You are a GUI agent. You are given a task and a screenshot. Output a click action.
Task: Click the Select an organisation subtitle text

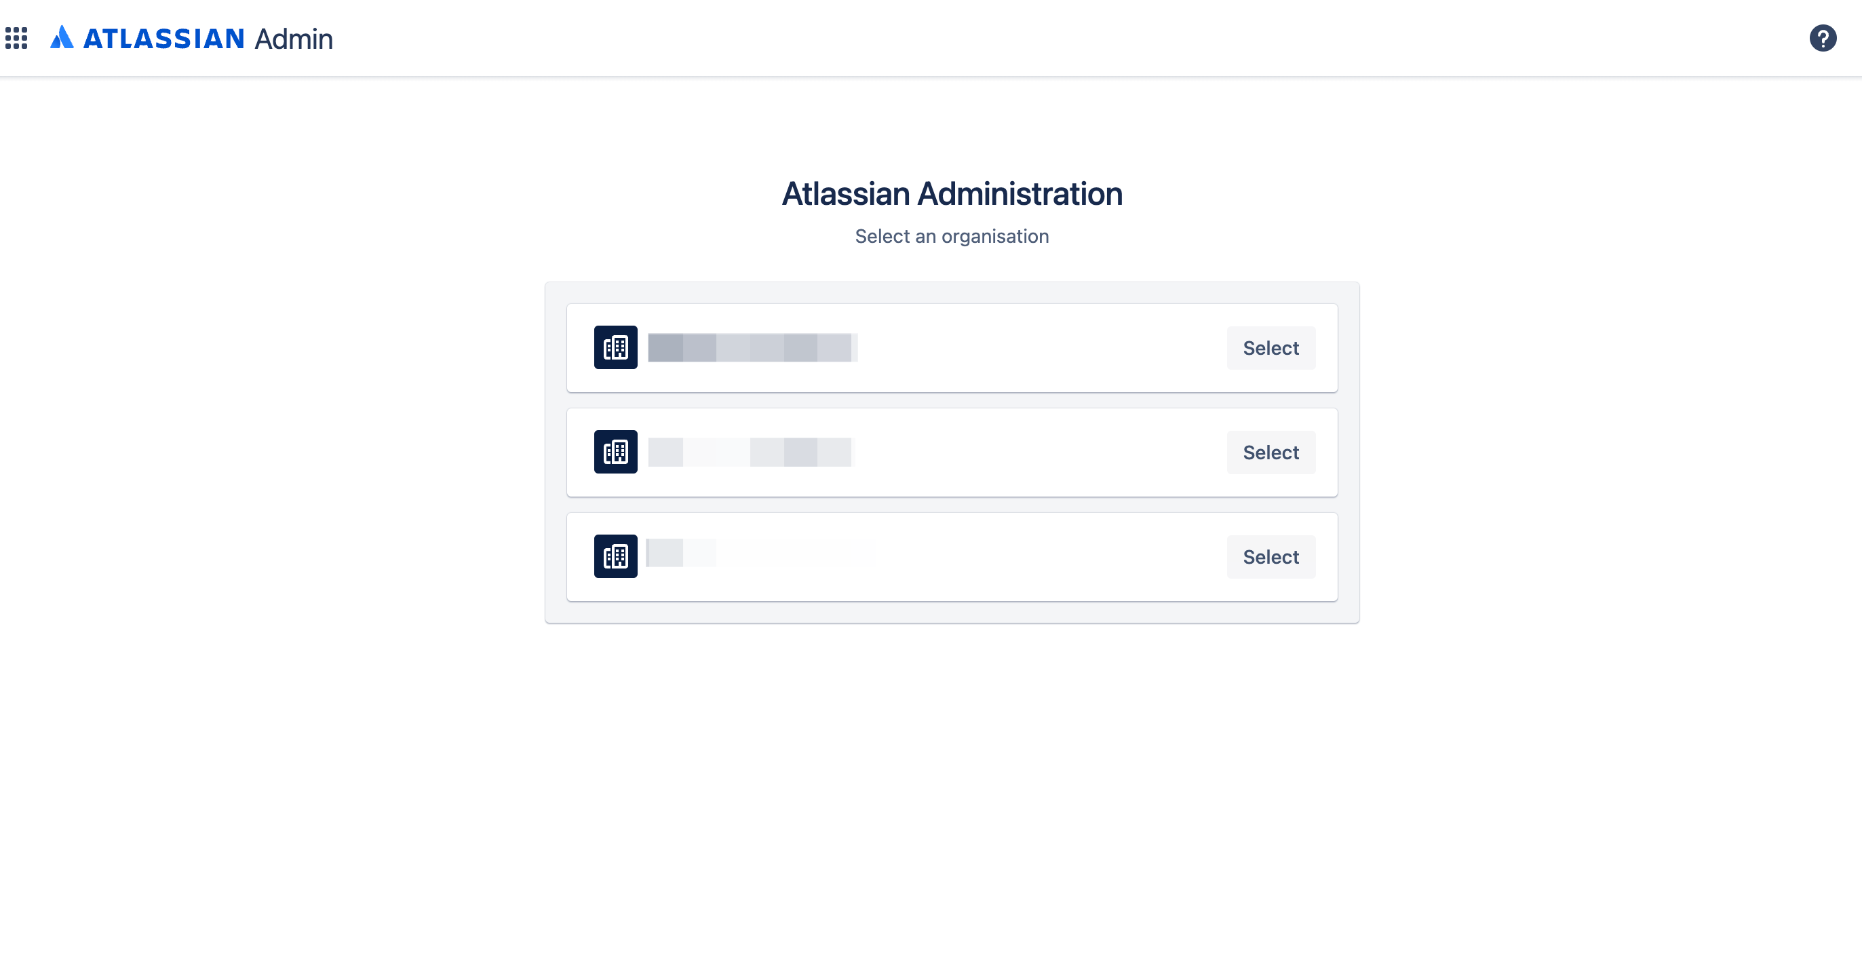(951, 236)
